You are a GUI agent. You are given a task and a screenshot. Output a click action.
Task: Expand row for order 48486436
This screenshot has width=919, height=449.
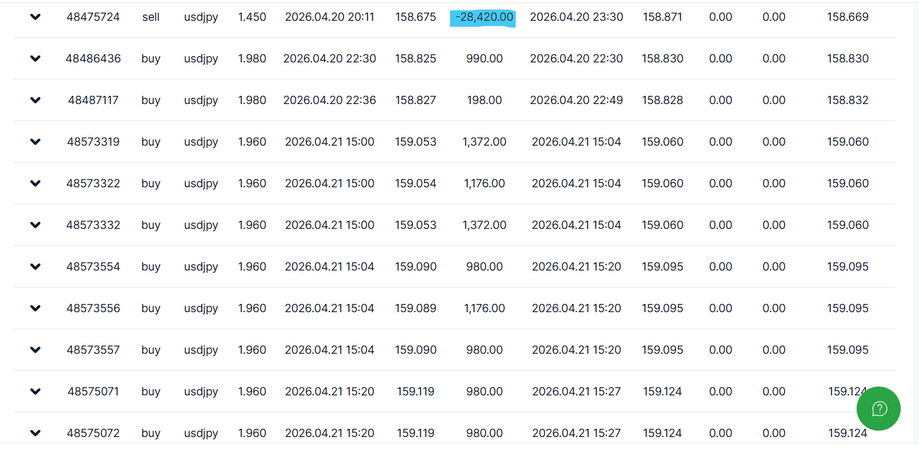point(35,59)
